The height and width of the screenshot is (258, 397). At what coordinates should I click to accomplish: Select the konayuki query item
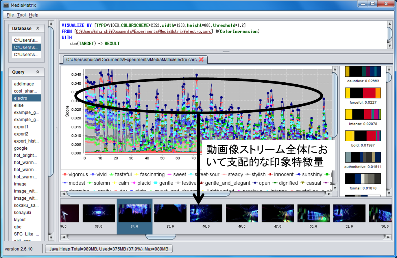pos(23,212)
